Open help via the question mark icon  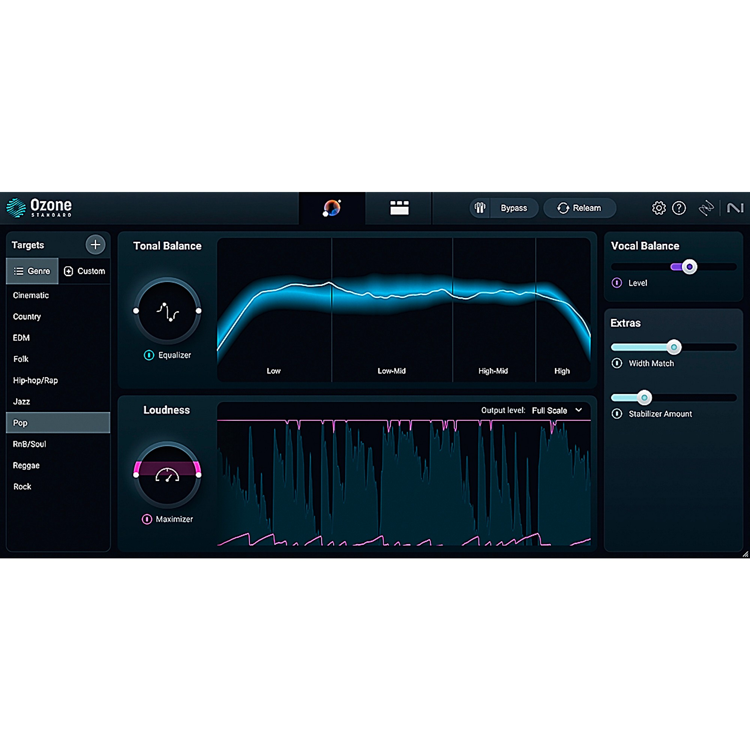(x=679, y=208)
